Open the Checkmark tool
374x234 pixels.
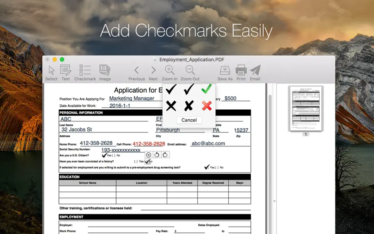point(85,73)
